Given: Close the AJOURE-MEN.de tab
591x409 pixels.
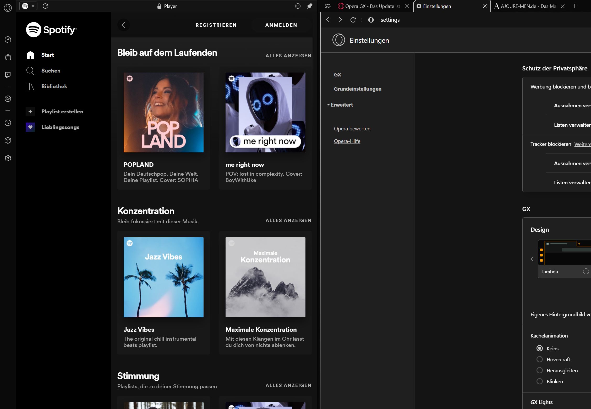Looking at the screenshot, I should 562,6.
